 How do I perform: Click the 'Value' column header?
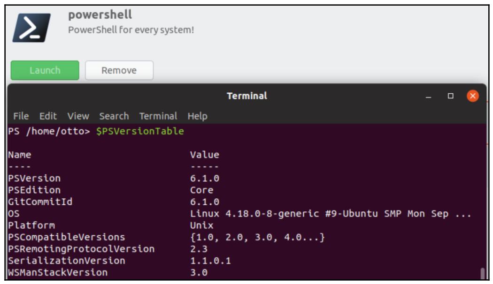[x=205, y=154]
